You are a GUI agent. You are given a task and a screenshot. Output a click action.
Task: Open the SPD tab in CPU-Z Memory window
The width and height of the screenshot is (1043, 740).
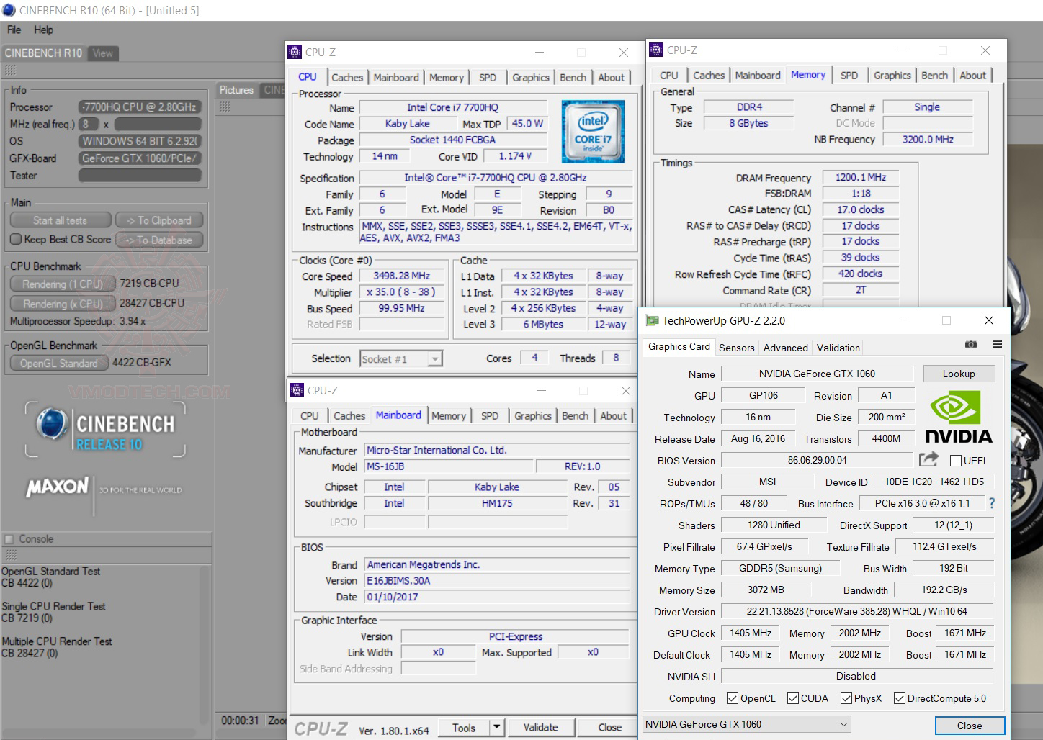[849, 75]
